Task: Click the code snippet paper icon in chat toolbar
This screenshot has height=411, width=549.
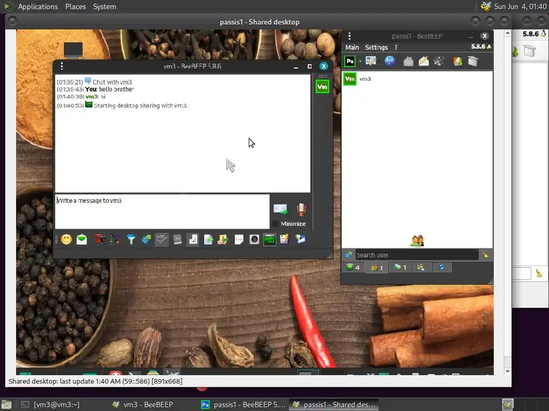Action: 239,239
